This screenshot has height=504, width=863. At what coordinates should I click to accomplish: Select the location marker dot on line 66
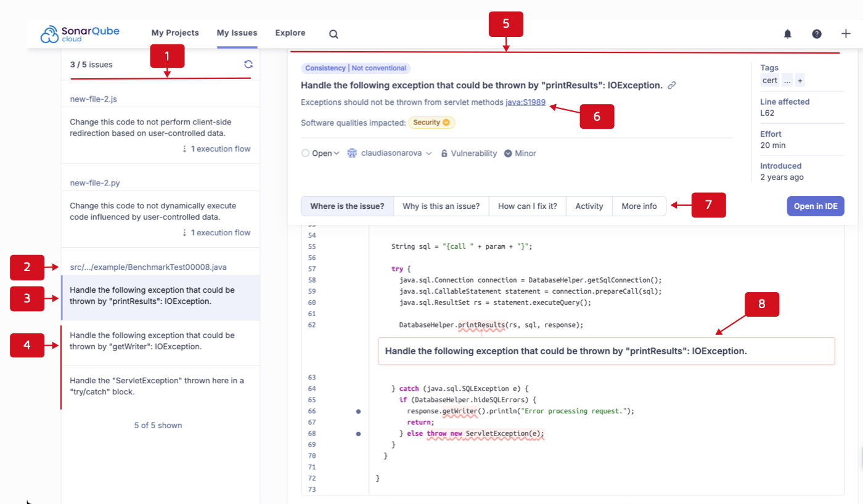358,411
